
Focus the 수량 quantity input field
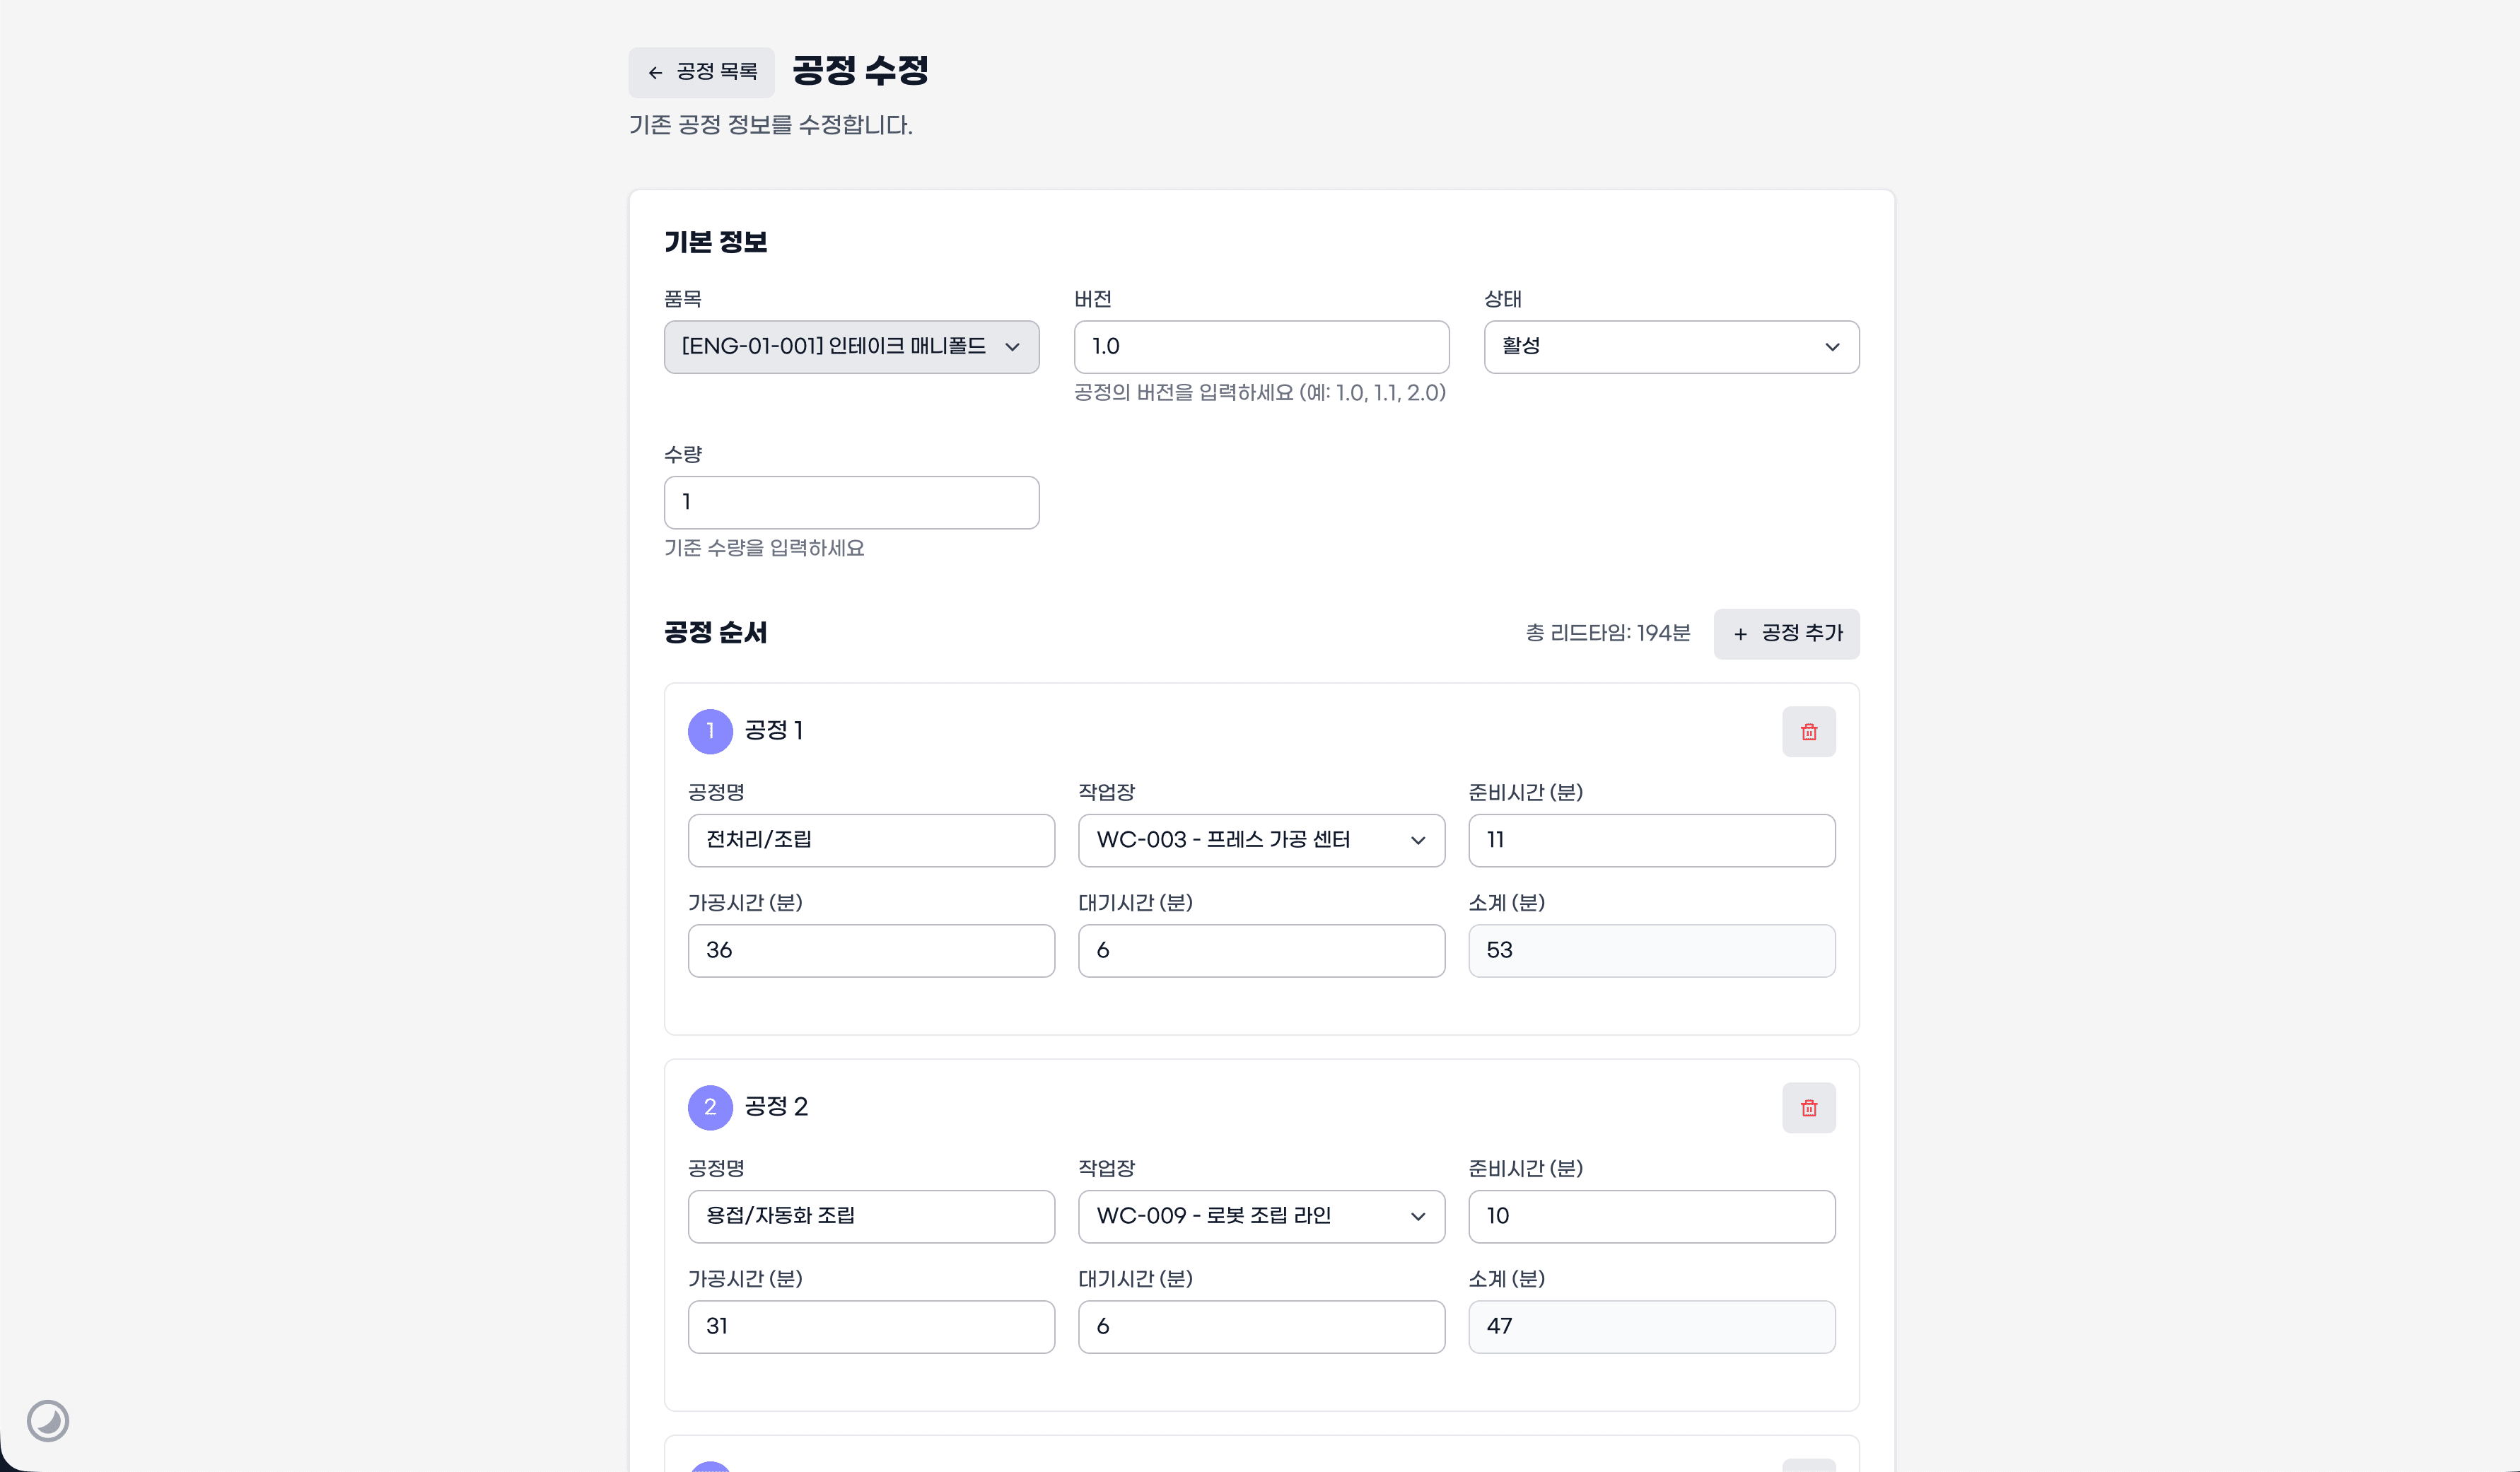[x=851, y=502]
